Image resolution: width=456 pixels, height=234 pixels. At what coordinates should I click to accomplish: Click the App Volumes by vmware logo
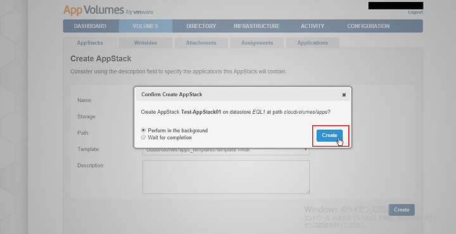tap(108, 11)
